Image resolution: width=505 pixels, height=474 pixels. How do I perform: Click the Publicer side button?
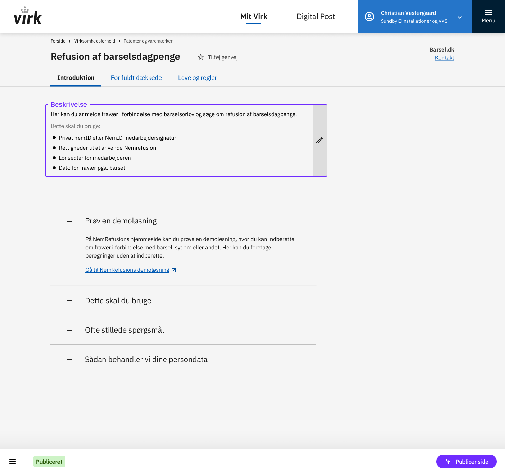(x=466, y=462)
